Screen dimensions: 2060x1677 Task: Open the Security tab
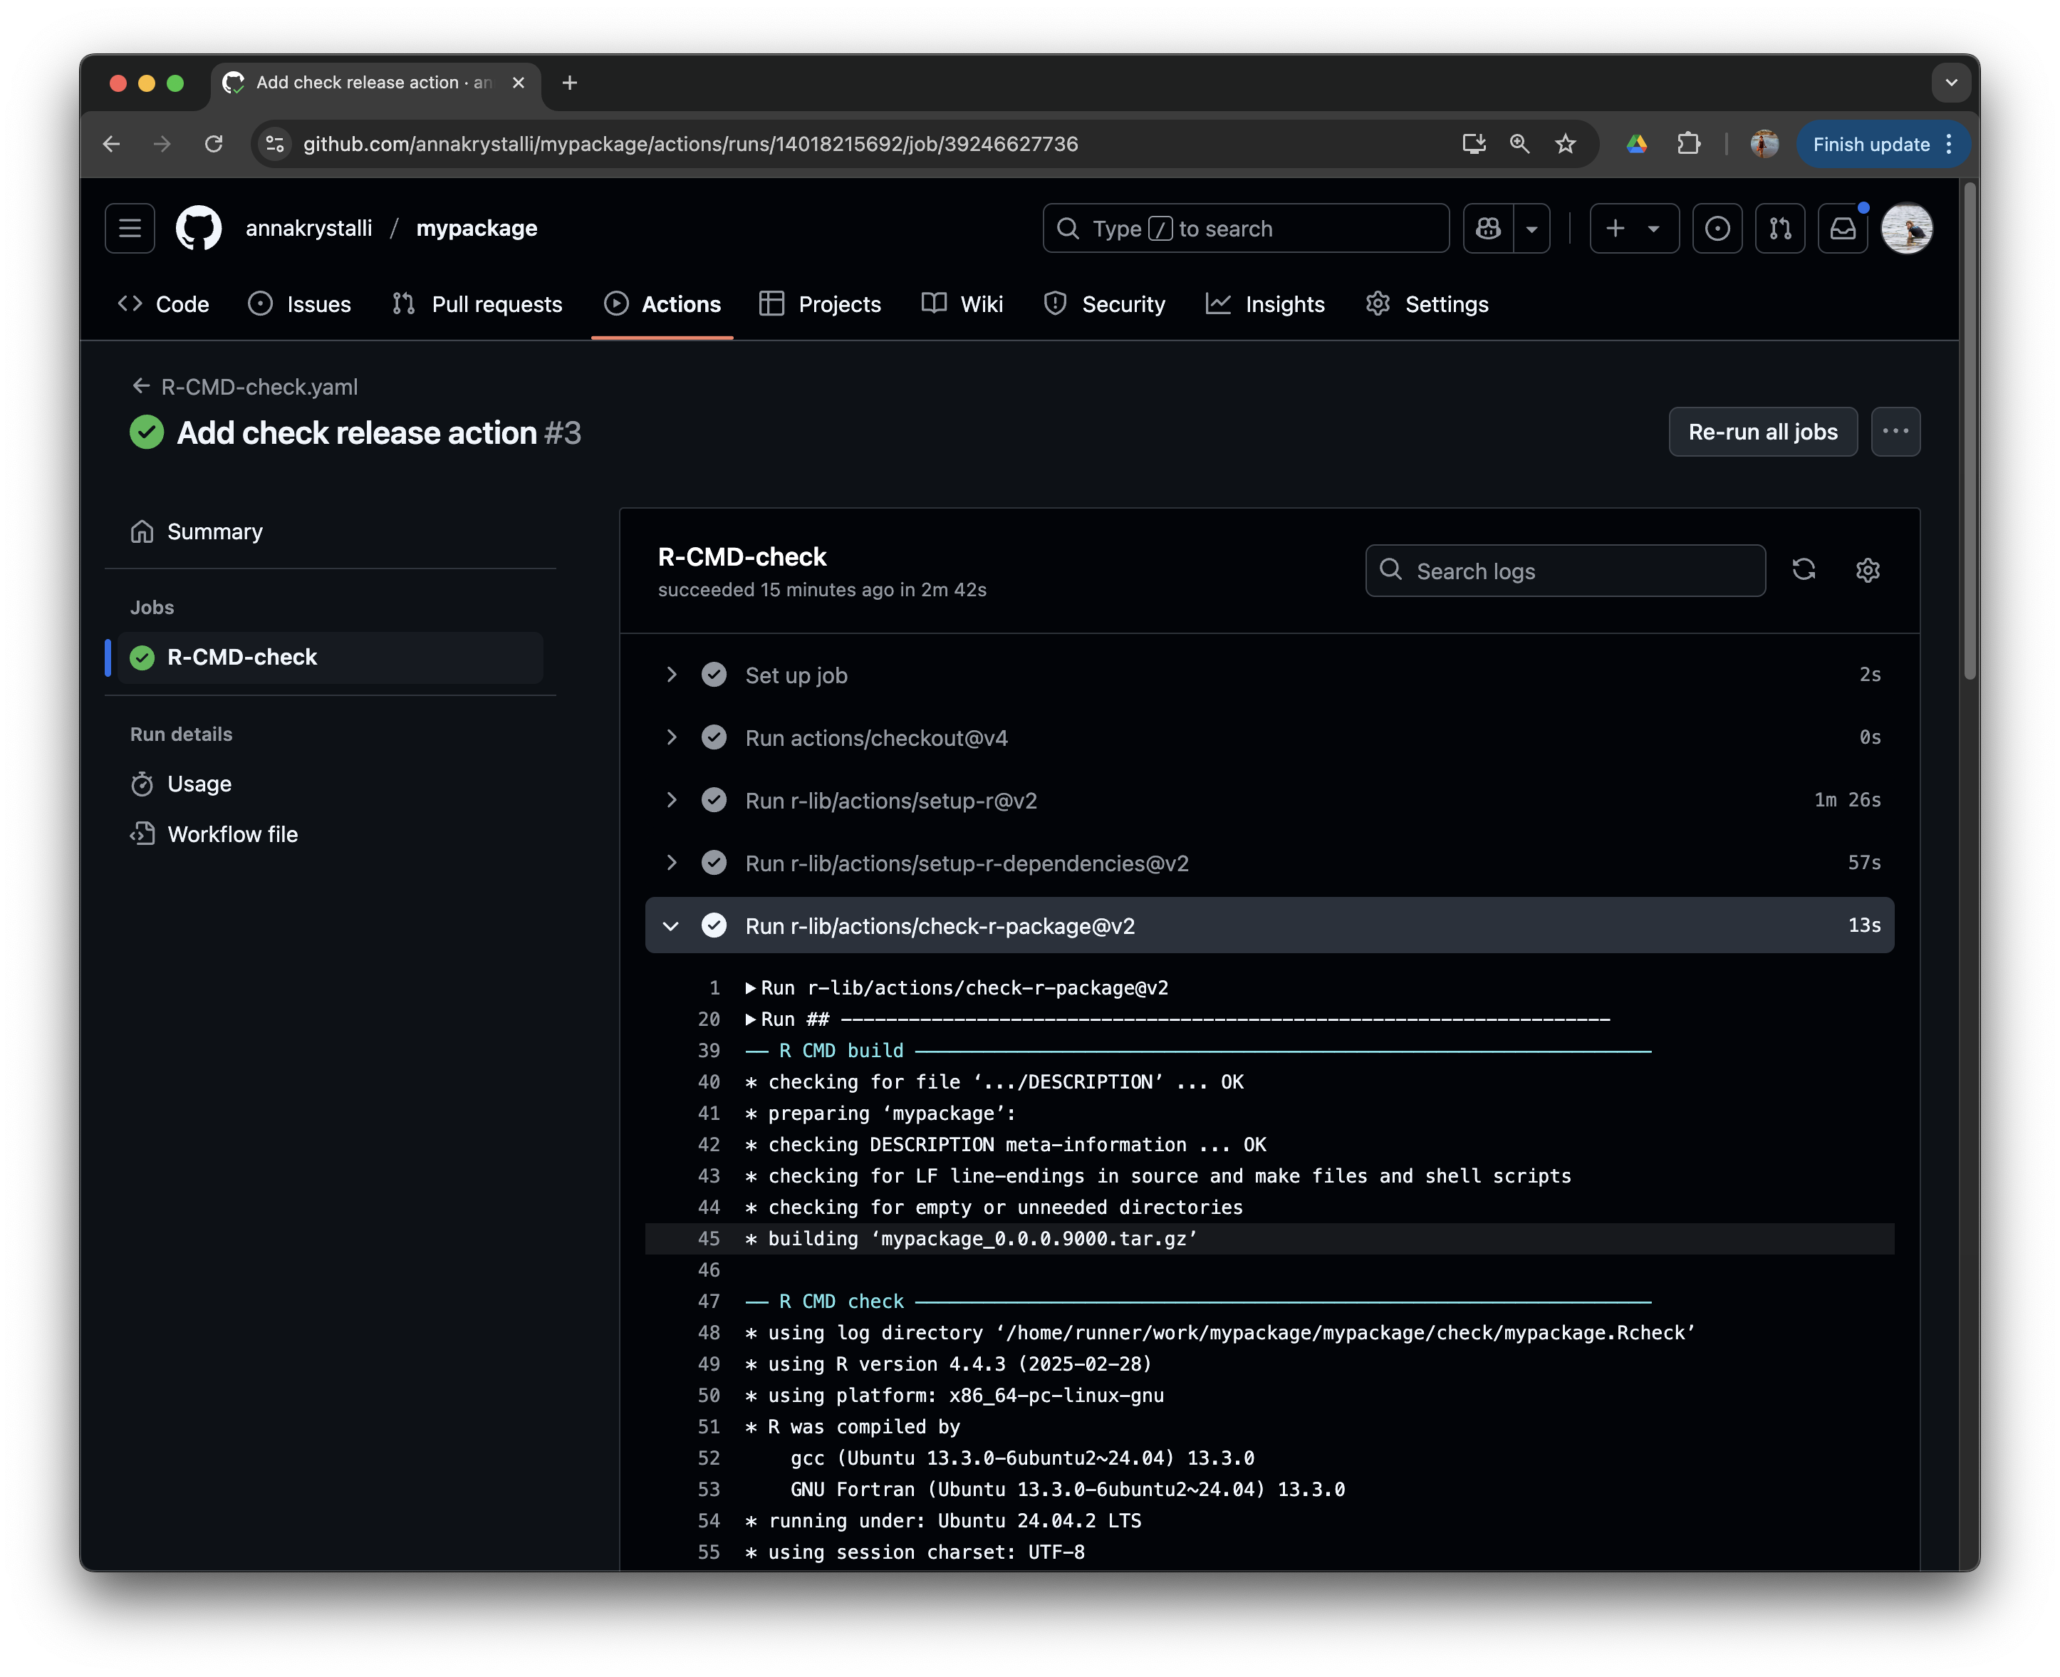pyautogui.click(x=1105, y=304)
